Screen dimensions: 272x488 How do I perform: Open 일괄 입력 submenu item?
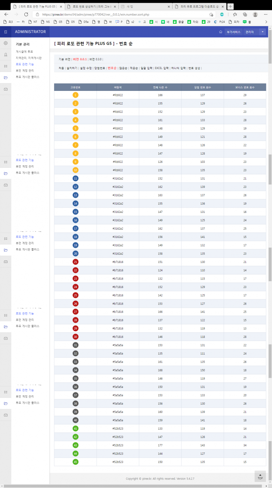pyautogui.click(x=146, y=68)
